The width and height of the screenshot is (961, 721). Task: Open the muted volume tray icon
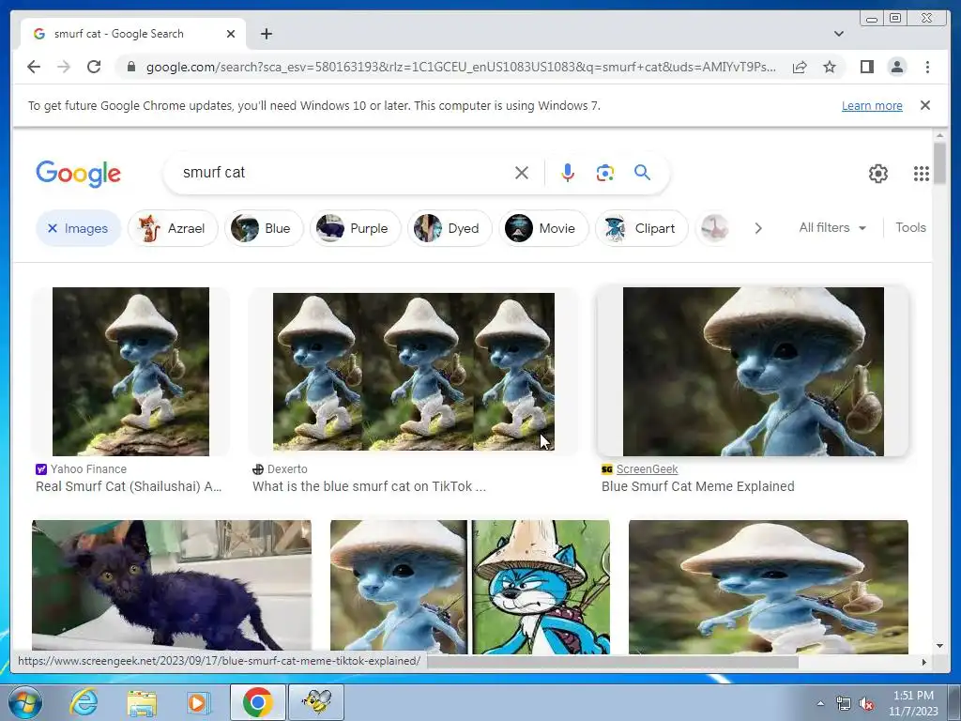click(x=866, y=704)
